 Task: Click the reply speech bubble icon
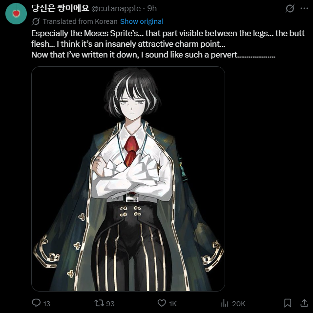(x=36, y=303)
